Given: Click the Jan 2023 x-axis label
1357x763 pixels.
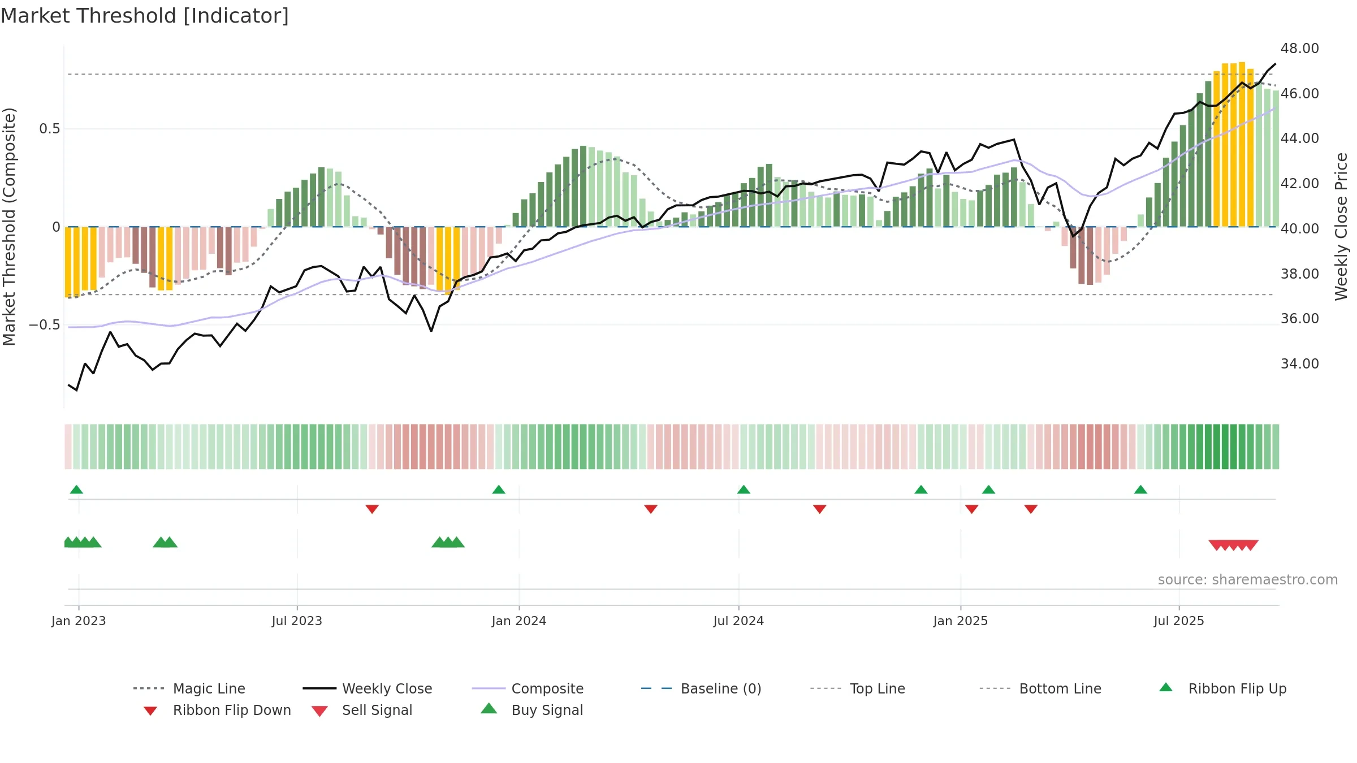Looking at the screenshot, I should tap(79, 621).
